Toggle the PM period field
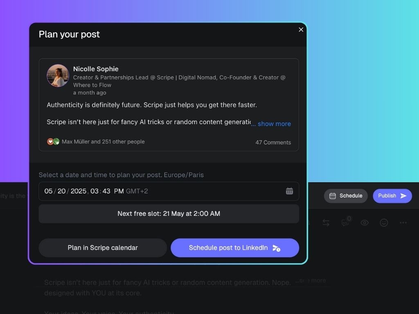The image size is (419, 314). coord(119,191)
